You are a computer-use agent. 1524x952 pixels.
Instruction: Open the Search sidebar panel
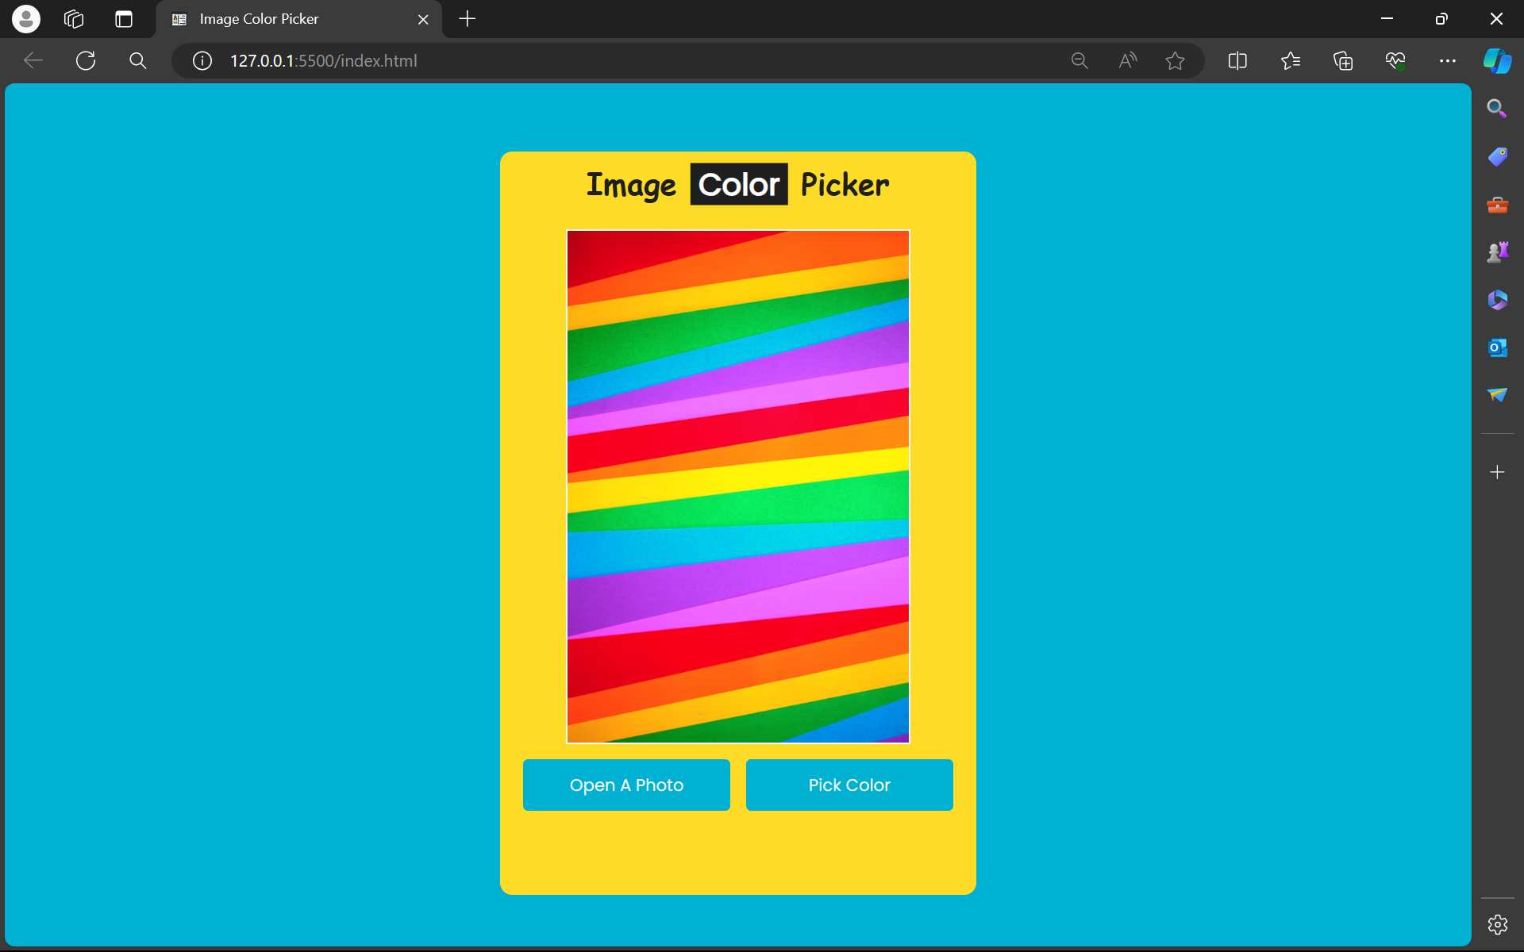(x=1497, y=108)
